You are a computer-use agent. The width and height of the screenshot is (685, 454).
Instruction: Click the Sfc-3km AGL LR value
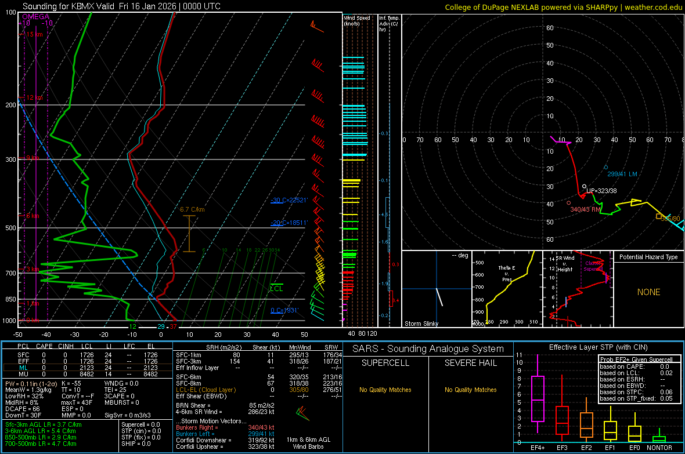click(x=44, y=424)
